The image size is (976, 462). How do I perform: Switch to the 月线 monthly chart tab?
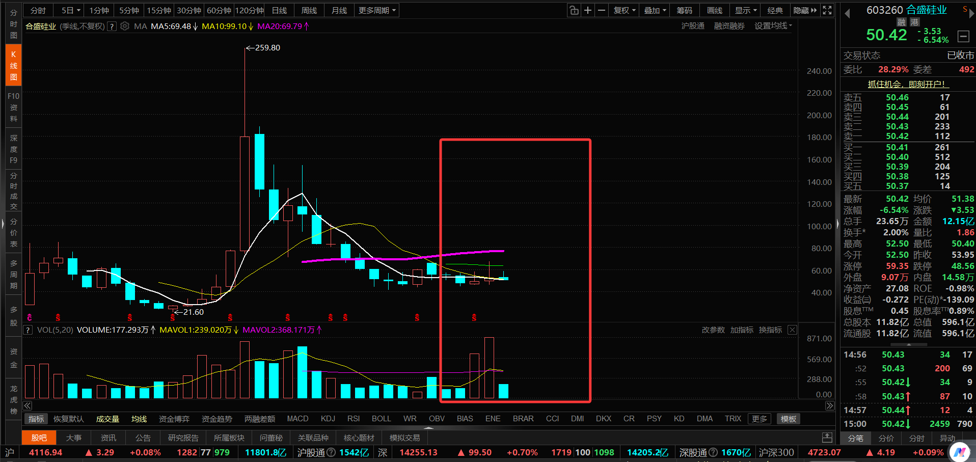339,10
